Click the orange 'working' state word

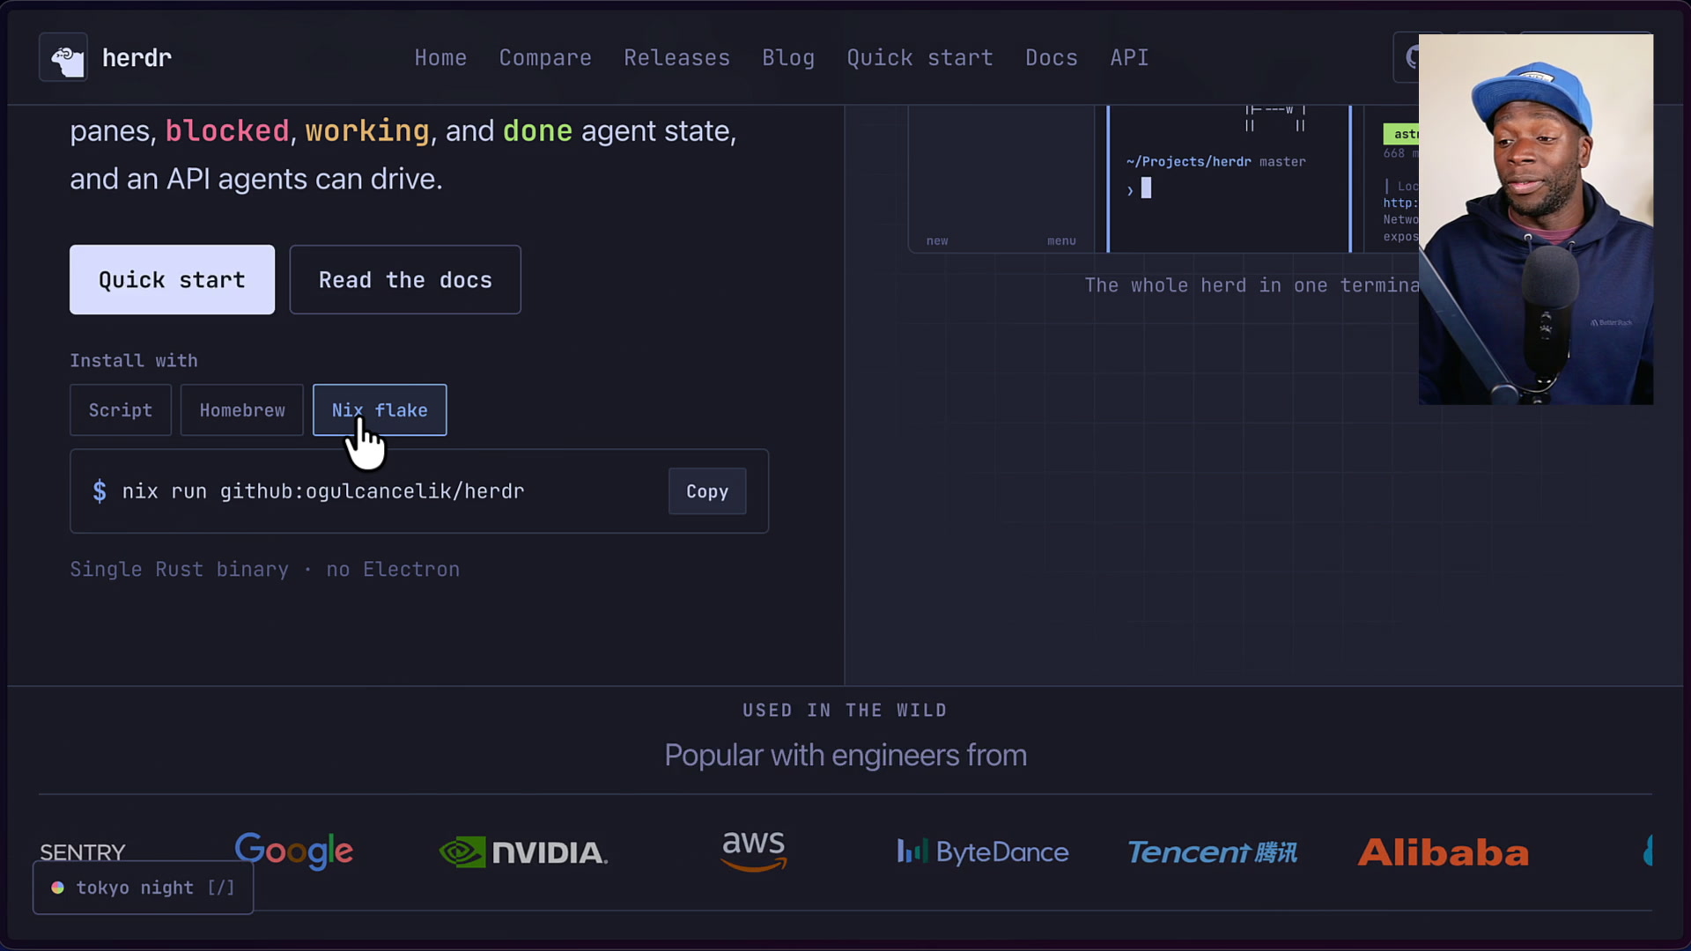pos(367,131)
